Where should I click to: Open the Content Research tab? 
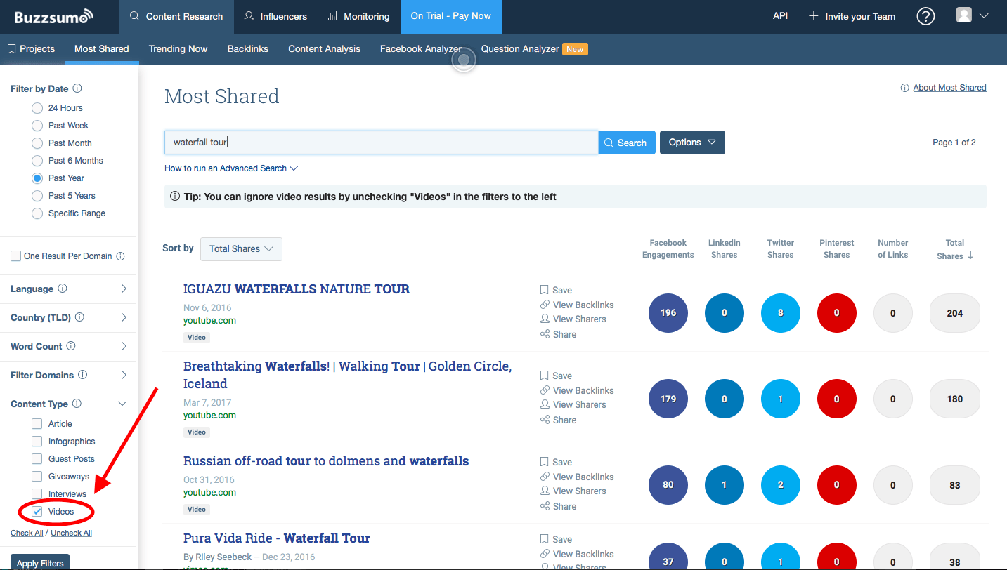point(176,16)
